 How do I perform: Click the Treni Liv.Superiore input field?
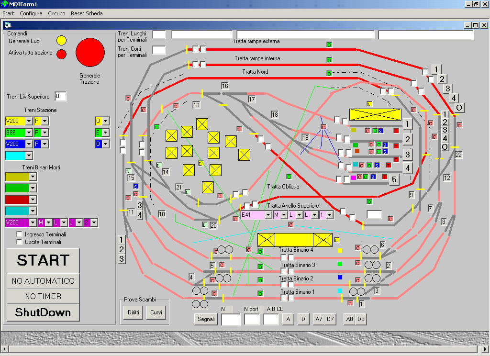click(60, 97)
